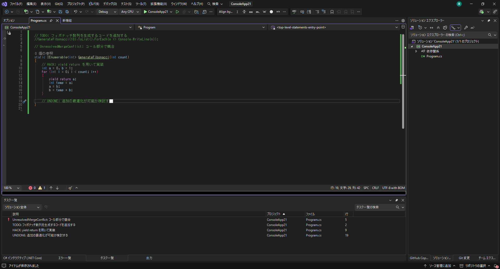The width and height of the screenshot is (500, 269).
Task: Click the find in files folder icon
Action: point(196,12)
